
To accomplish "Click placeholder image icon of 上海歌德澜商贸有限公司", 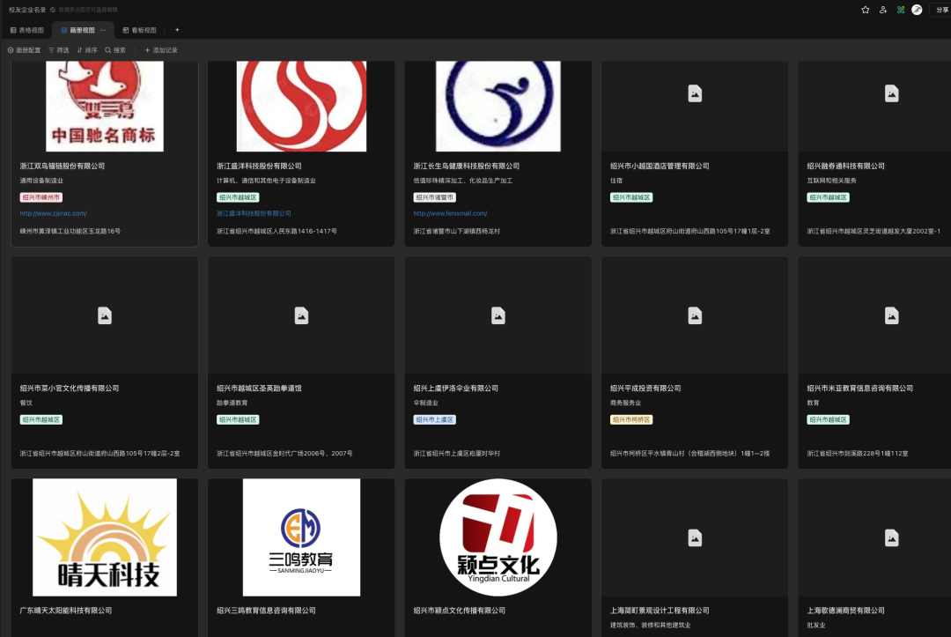I will [x=891, y=538].
